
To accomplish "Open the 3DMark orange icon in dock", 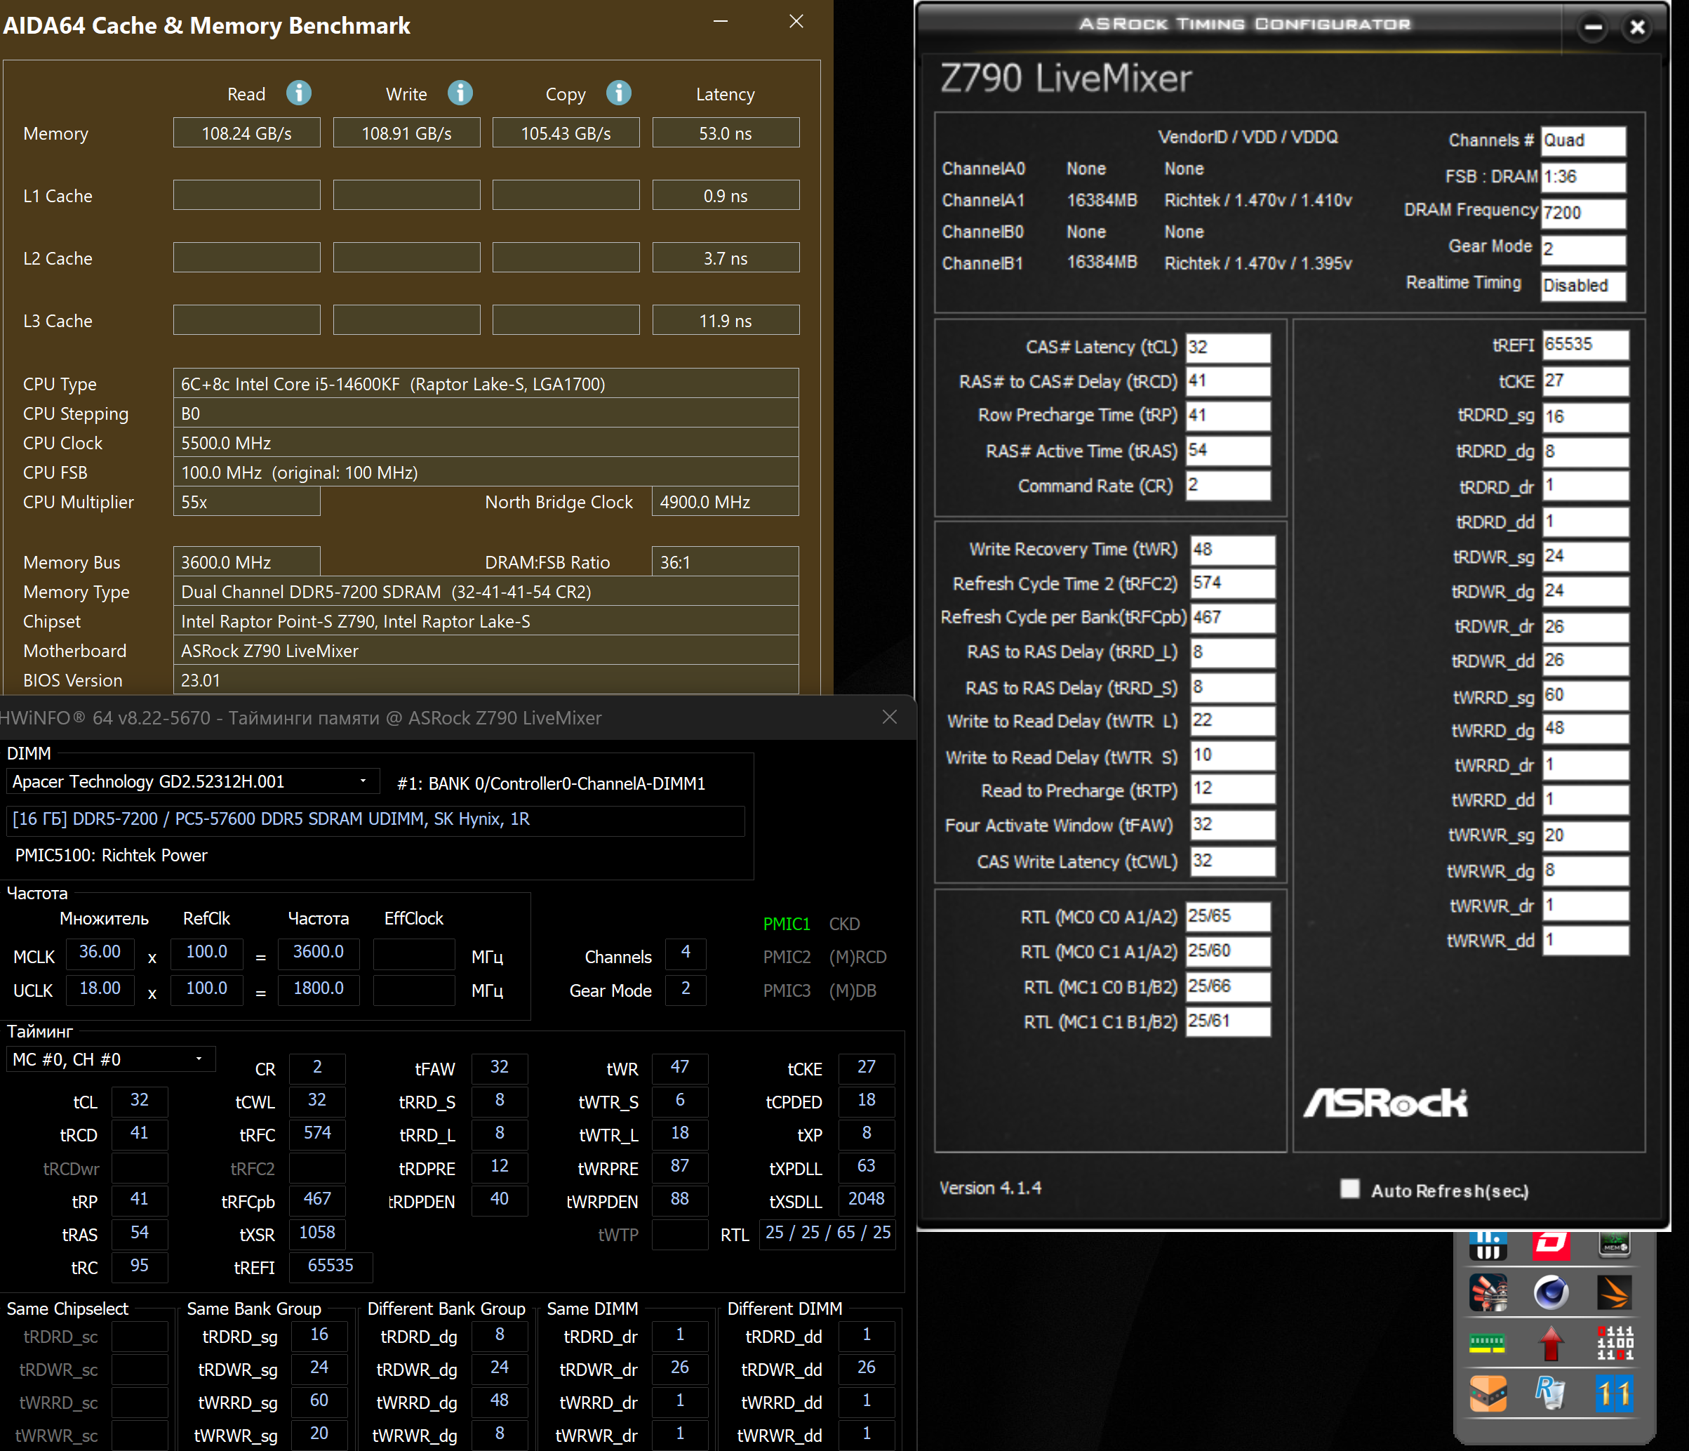I will point(1614,1293).
